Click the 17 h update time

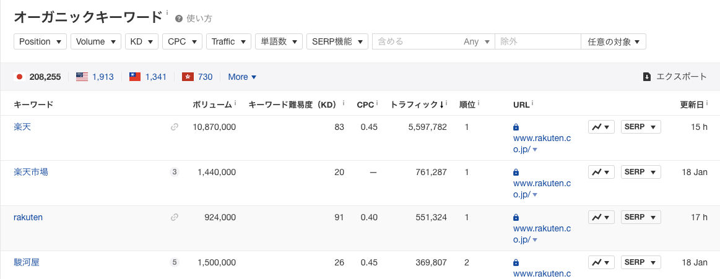pyautogui.click(x=698, y=217)
